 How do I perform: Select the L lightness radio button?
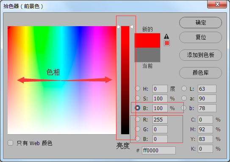coord(184,89)
